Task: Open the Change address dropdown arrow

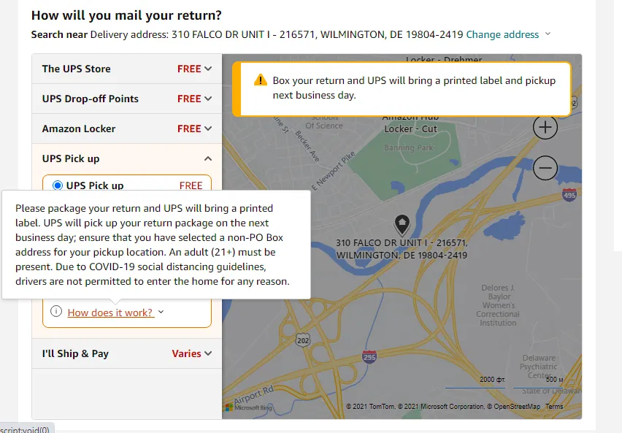Action: 548,34
